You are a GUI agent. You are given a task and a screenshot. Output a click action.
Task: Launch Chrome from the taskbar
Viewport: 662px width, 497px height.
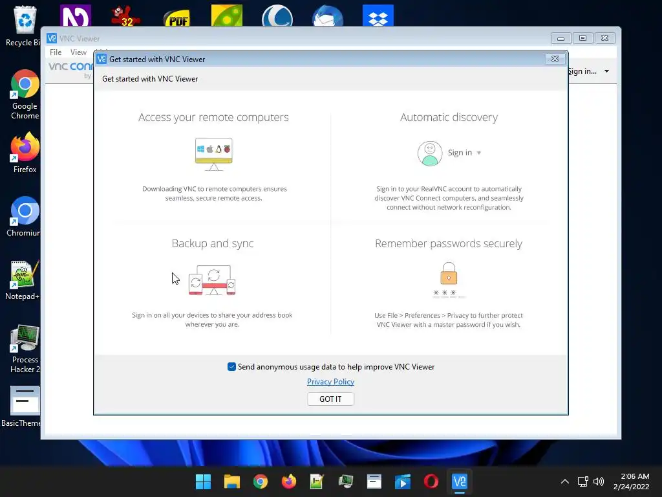(260, 481)
